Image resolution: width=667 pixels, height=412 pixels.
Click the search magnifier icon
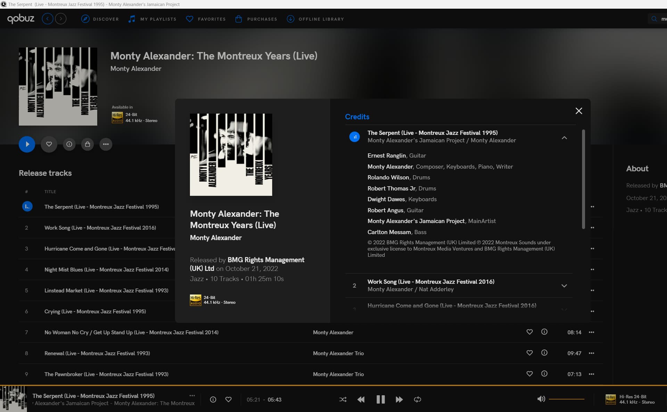[x=654, y=19]
